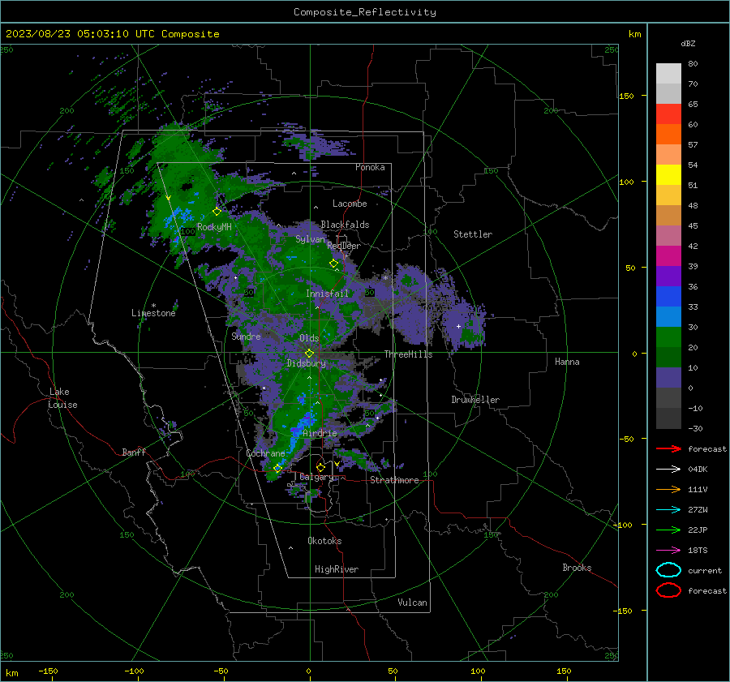The width and height of the screenshot is (730, 682).
Task: Click the cyan current ellipse icon
Action: tap(668, 570)
